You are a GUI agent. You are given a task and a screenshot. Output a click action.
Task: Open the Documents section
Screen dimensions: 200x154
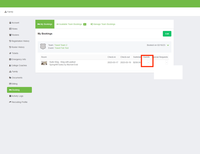pos(16,78)
